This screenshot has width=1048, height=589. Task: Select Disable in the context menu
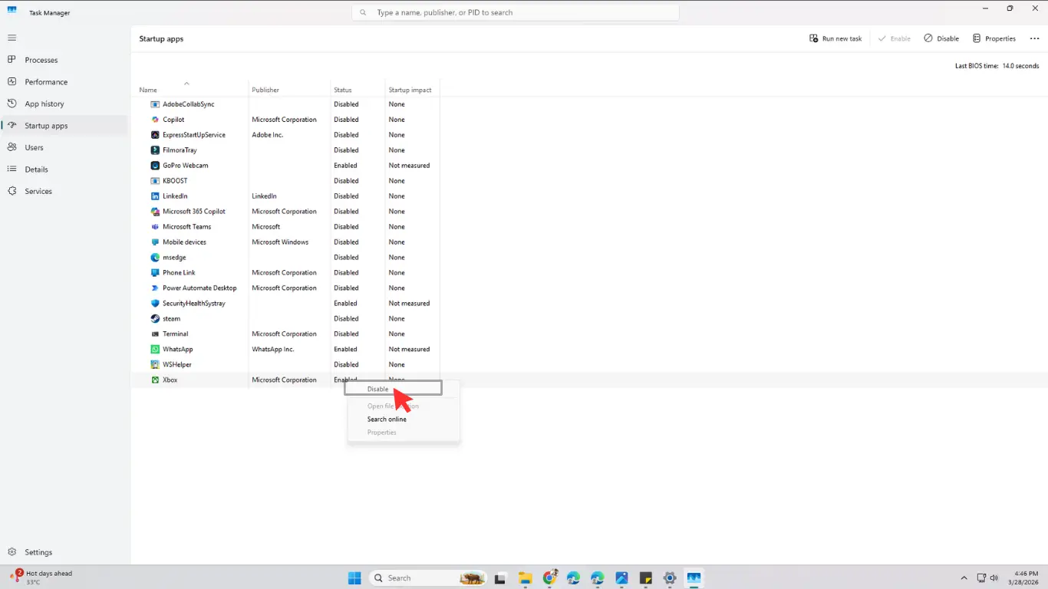[x=378, y=389]
